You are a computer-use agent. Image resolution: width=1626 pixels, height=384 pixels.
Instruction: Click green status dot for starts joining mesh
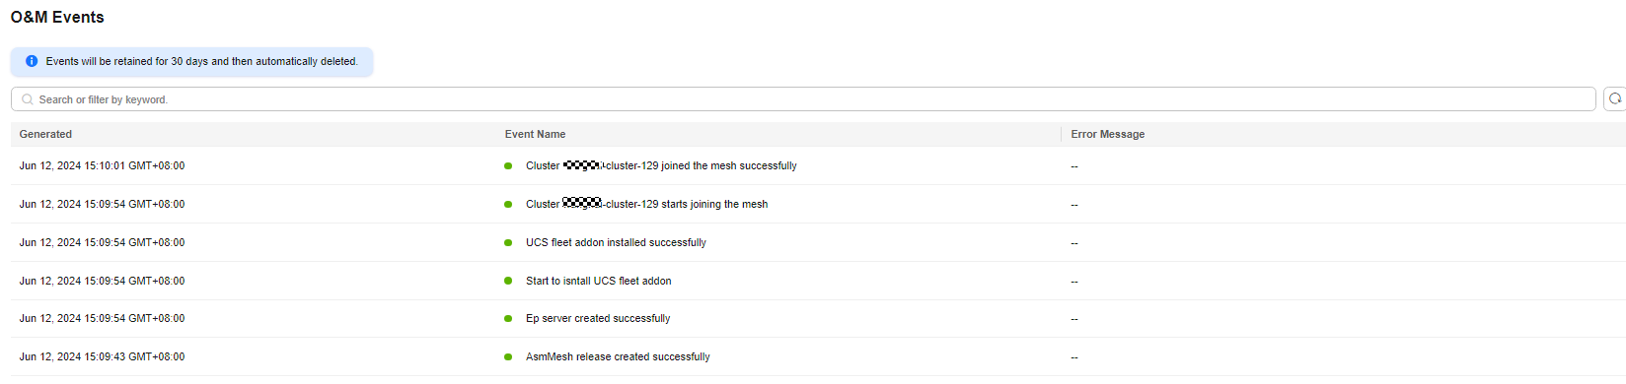pos(508,205)
